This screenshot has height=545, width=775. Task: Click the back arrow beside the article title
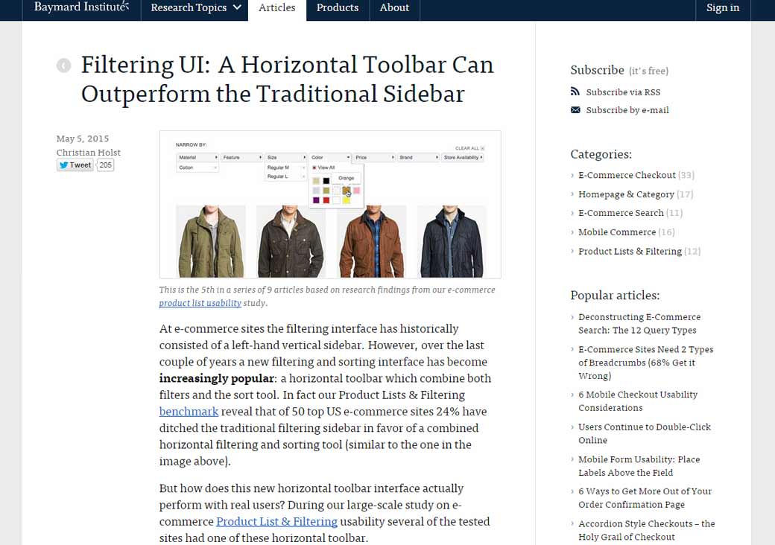pyautogui.click(x=63, y=65)
